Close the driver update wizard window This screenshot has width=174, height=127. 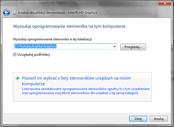click(165, 3)
